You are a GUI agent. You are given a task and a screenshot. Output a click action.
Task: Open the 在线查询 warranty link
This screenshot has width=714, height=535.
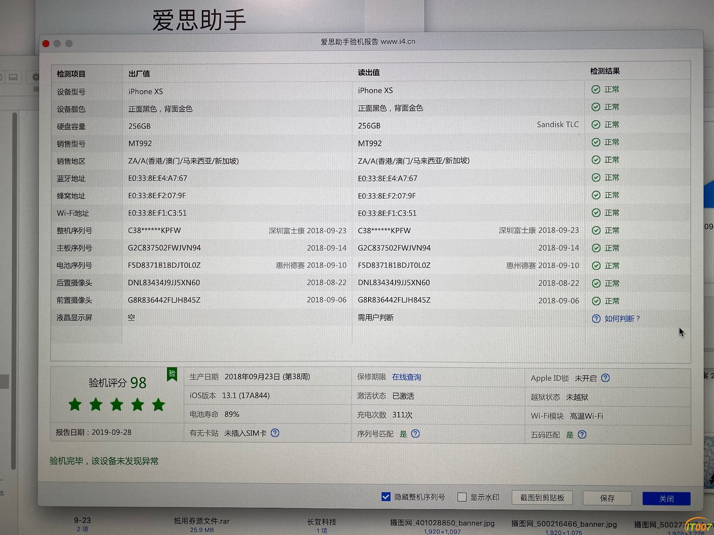407,377
